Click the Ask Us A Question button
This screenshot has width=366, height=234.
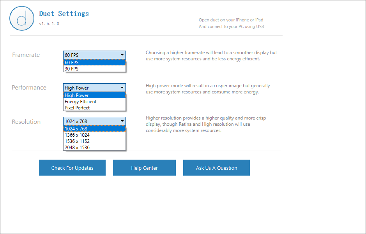(216, 167)
